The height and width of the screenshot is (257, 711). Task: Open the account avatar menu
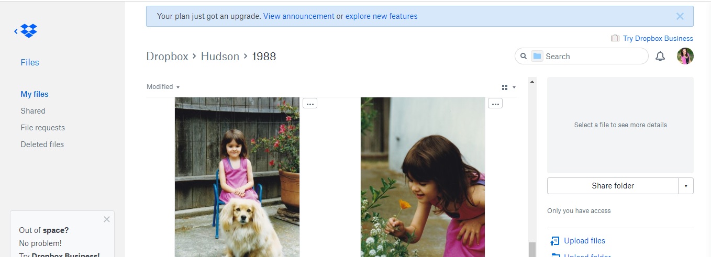(x=685, y=56)
